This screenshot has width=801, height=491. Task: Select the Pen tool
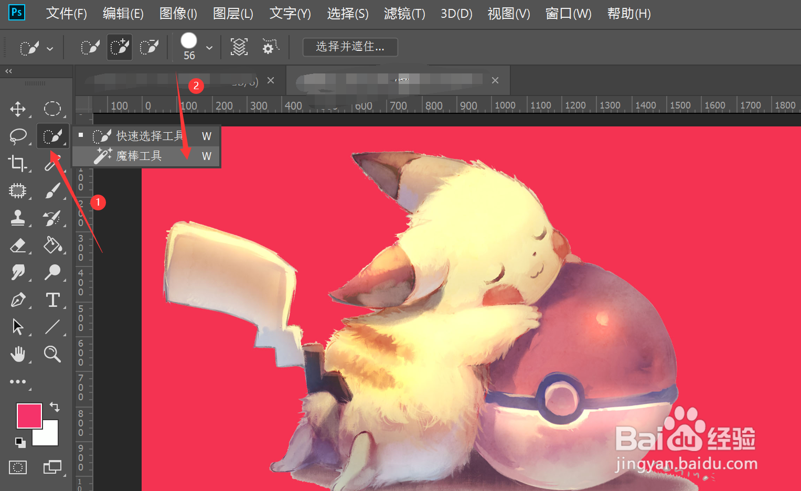coord(18,300)
